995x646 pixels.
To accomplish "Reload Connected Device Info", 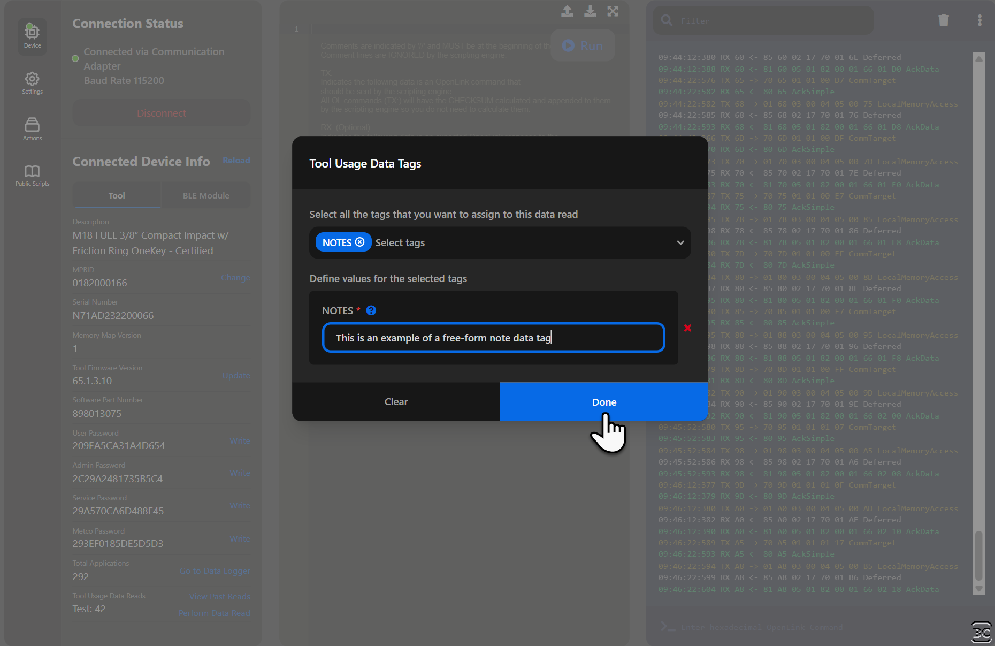I will pos(236,161).
